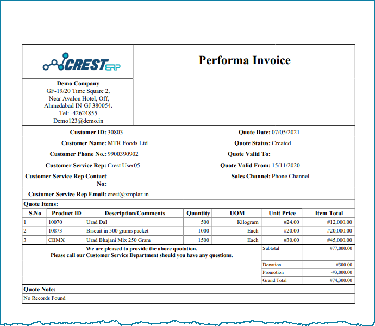Select product ID 10070

pos(55,222)
